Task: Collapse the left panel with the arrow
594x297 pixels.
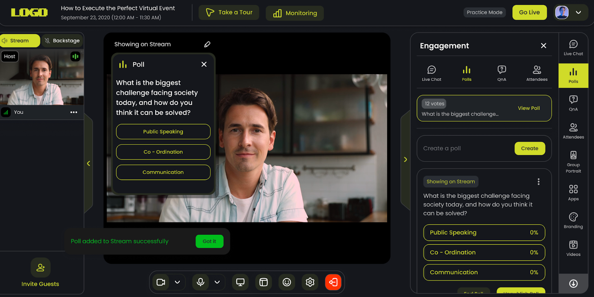Action: coord(88,163)
